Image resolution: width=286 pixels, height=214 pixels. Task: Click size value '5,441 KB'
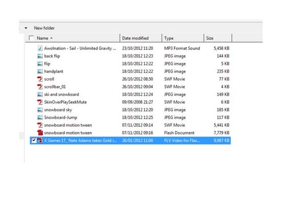[x=222, y=125]
